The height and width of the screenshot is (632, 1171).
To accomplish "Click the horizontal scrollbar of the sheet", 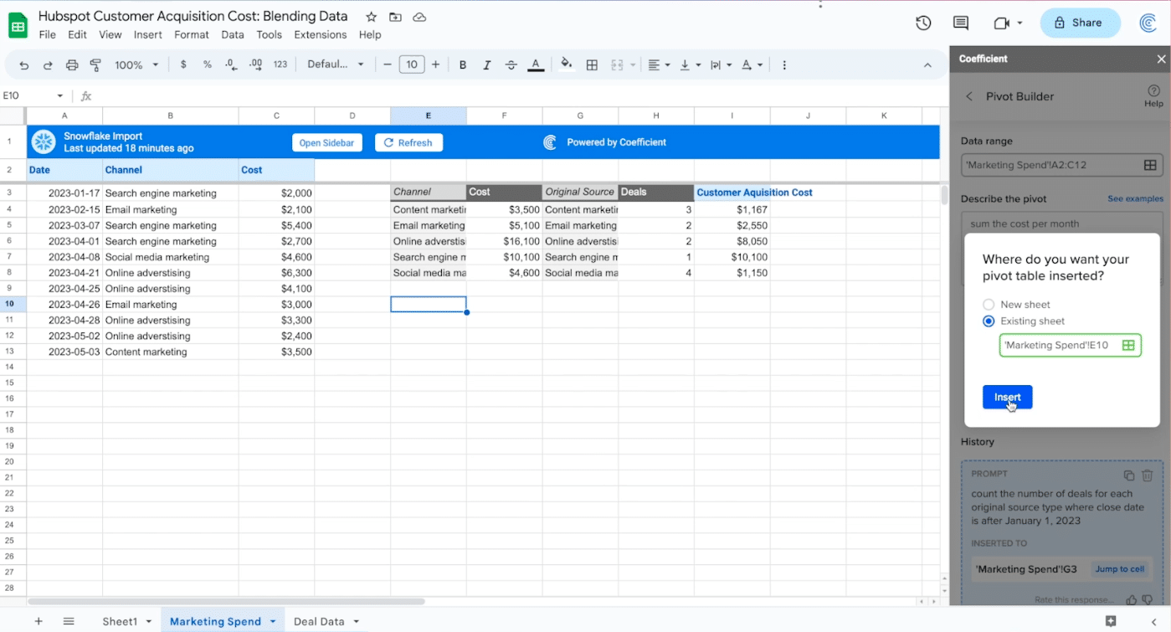I will [226, 601].
